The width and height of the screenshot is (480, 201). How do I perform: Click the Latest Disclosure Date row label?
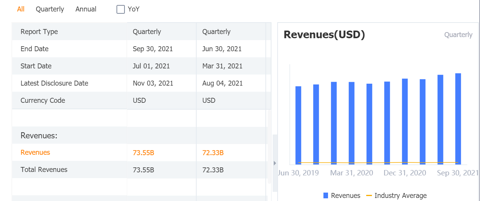click(54, 83)
